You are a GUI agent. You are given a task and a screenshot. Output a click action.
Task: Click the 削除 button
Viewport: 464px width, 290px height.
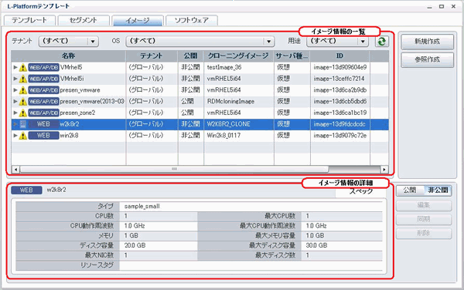point(424,234)
